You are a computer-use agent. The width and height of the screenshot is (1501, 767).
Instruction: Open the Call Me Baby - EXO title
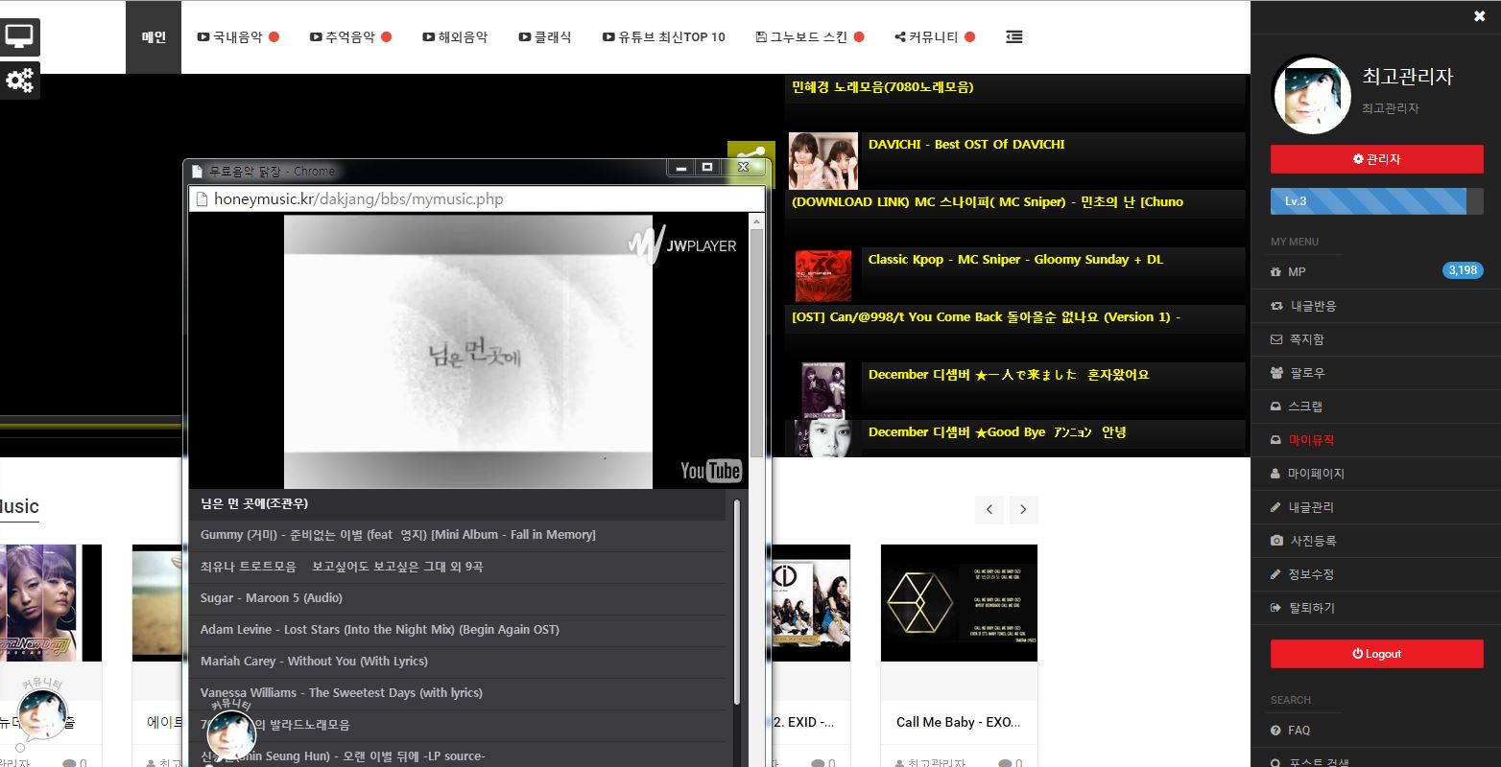(x=959, y=722)
